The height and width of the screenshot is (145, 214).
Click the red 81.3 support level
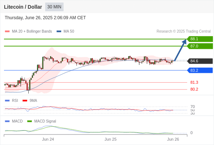(194, 82)
